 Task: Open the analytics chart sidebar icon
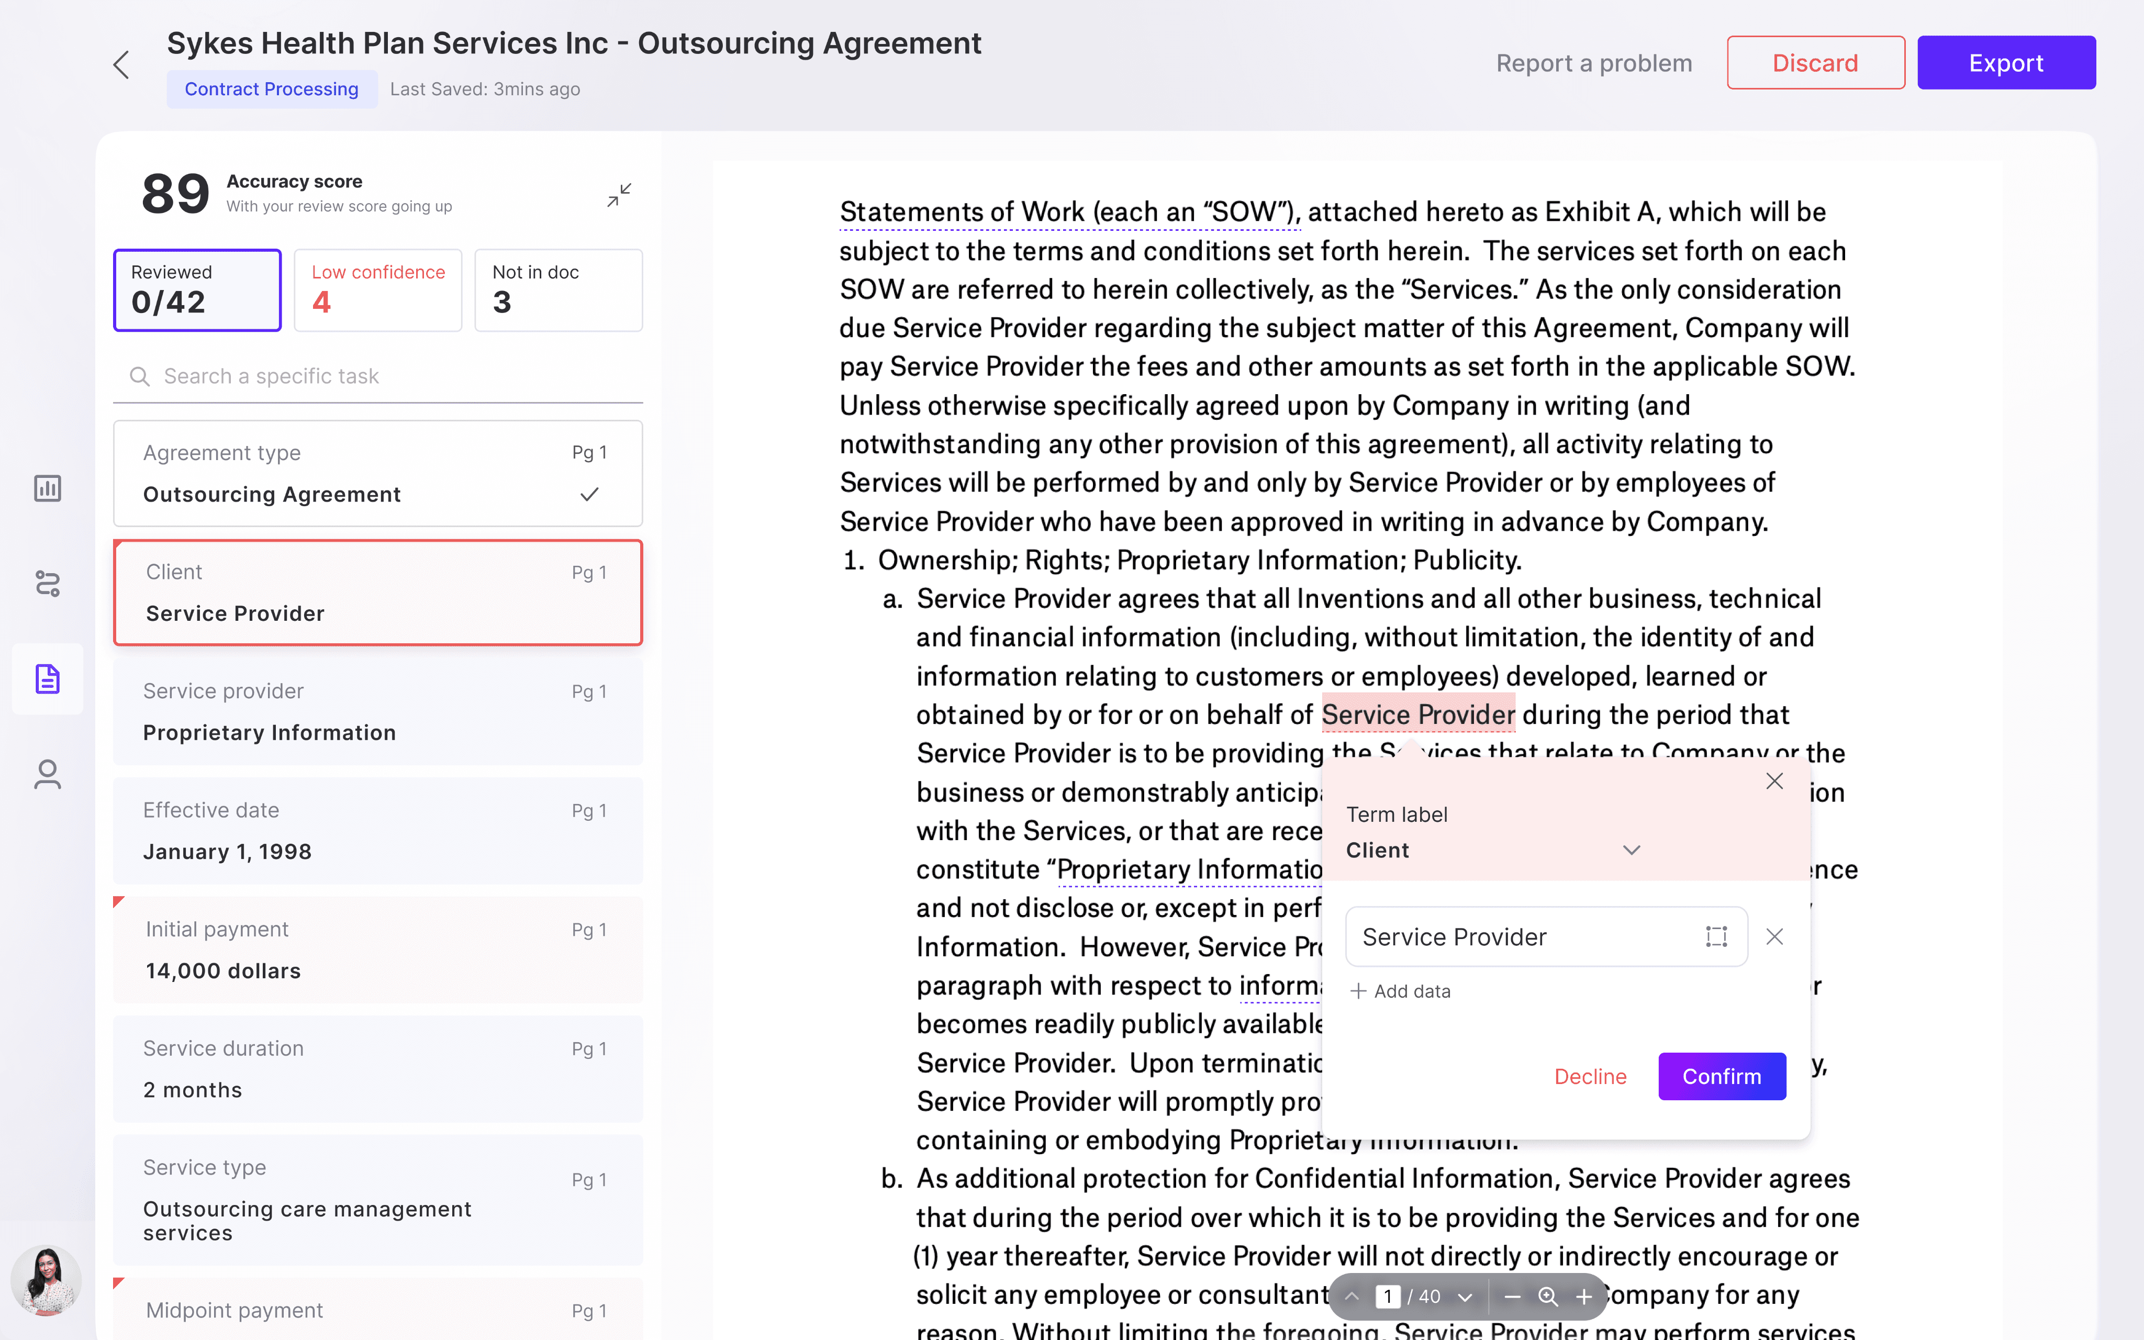pos(47,488)
